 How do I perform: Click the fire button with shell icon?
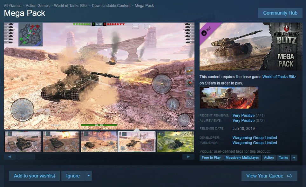tap(162, 84)
